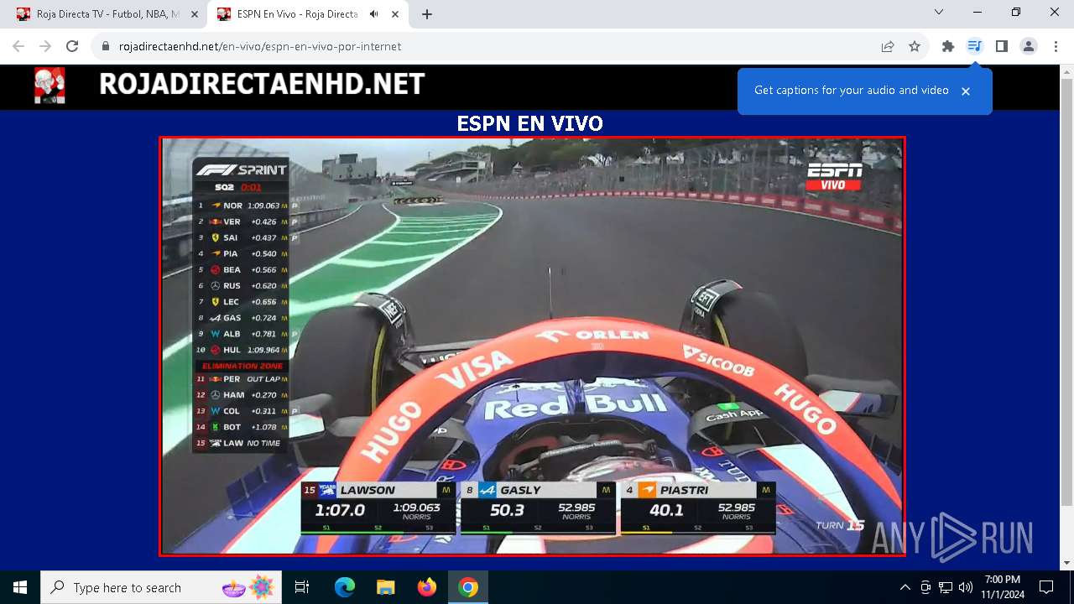Click the LAWSON timing card

[378, 508]
